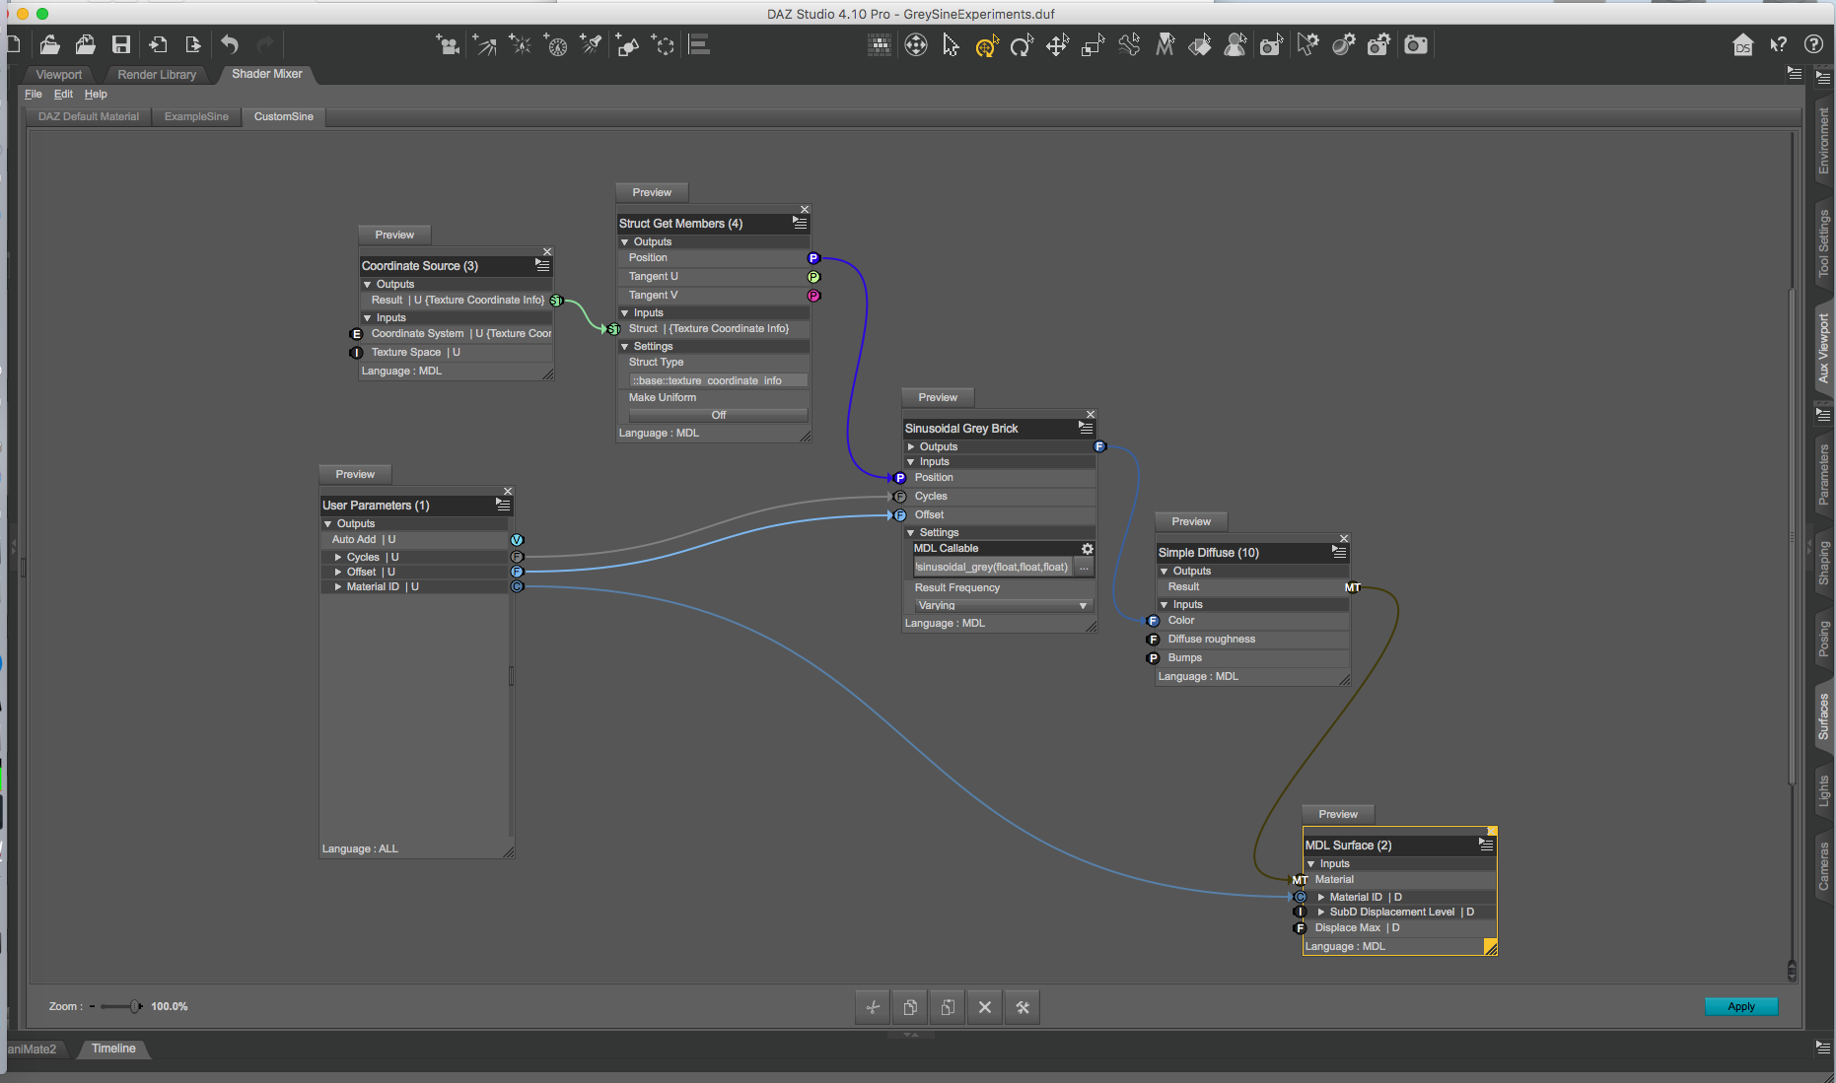This screenshot has width=1836, height=1083.
Task: Collapse the Coordinate Source Inputs section
Action: tap(367, 317)
